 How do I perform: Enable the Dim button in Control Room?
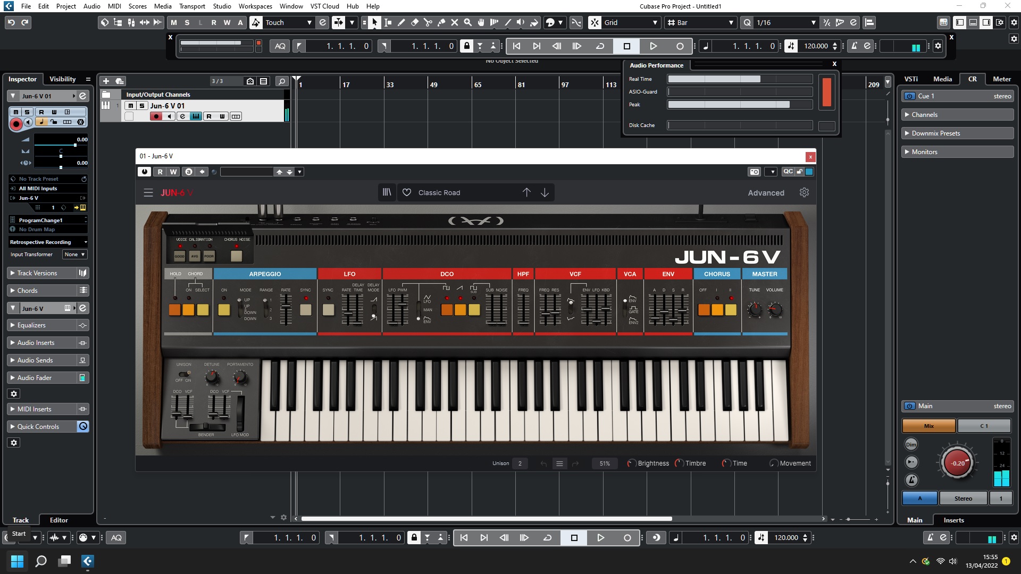pos(911,444)
